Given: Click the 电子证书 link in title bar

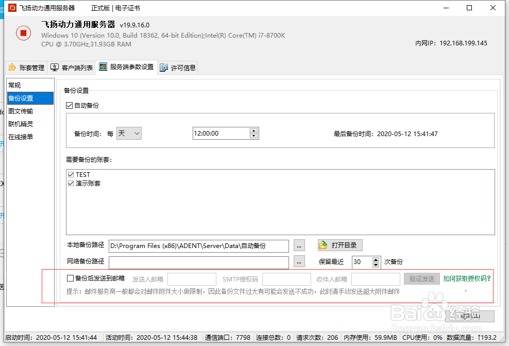Looking at the screenshot, I should click(x=128, y=8).
